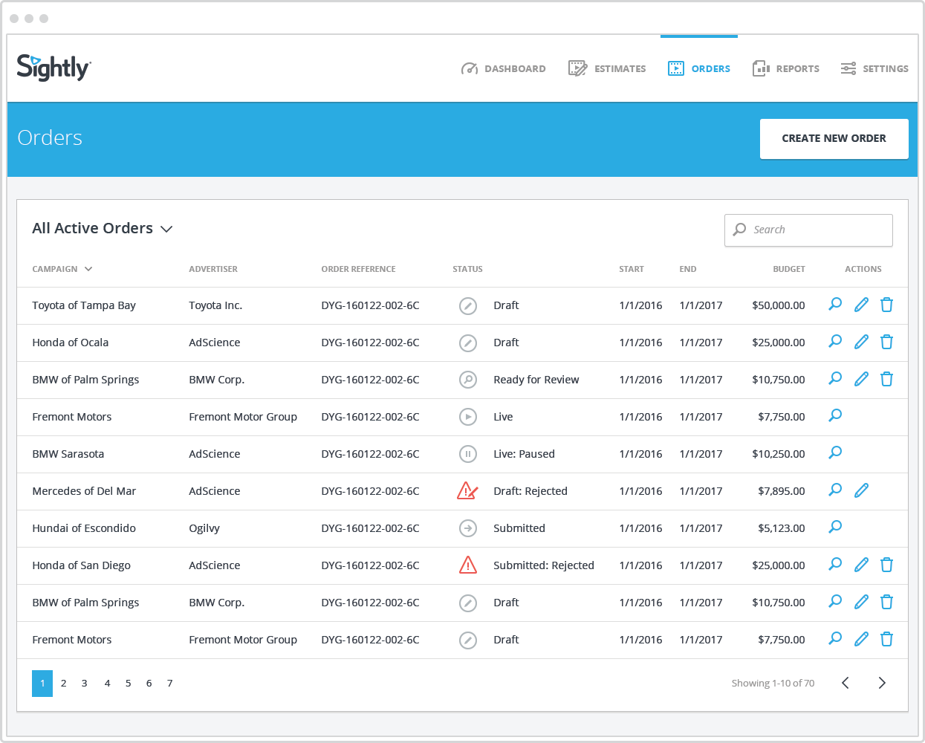View the Ready for Review BMW order

tap(835, 378)
